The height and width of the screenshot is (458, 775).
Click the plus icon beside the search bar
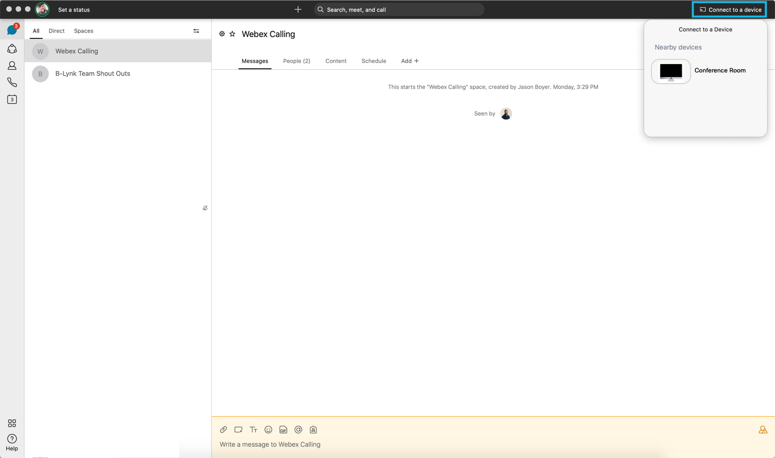(x=298, y=9)
